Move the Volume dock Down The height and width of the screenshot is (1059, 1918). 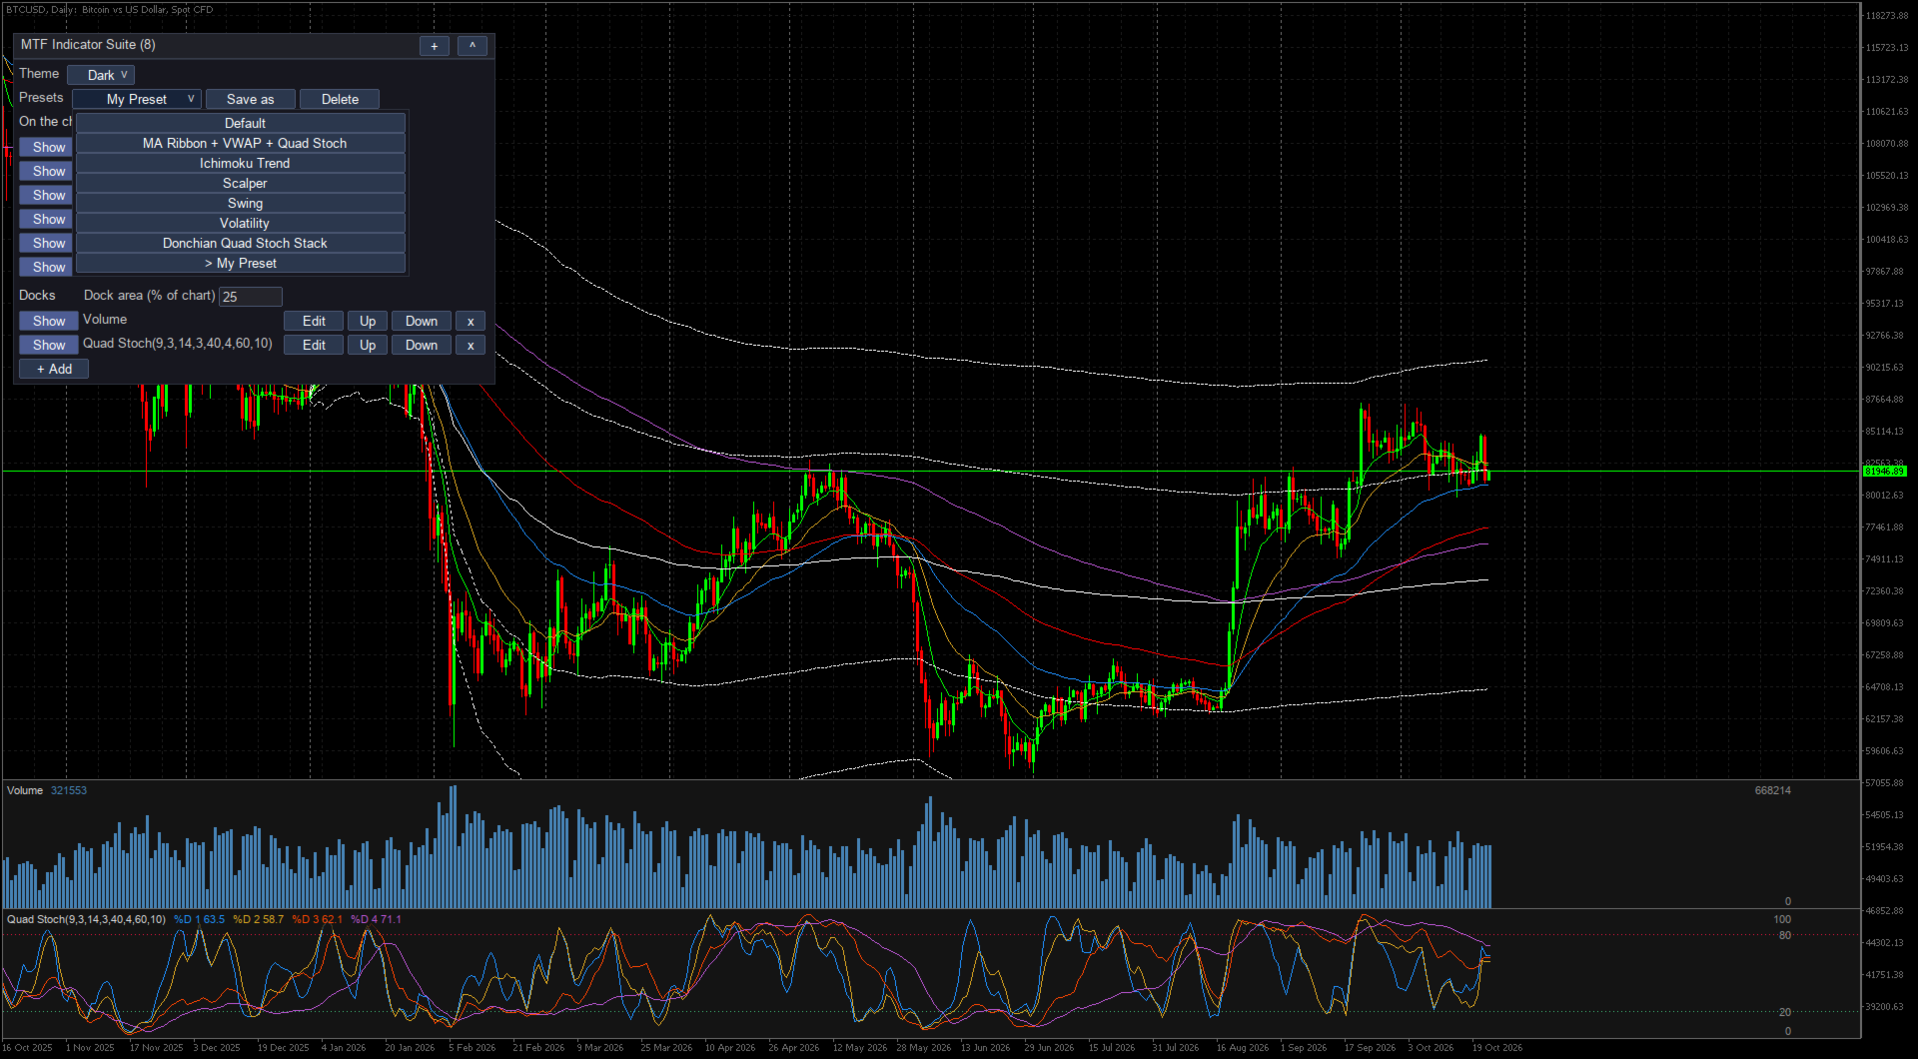[x=422, y=321]
